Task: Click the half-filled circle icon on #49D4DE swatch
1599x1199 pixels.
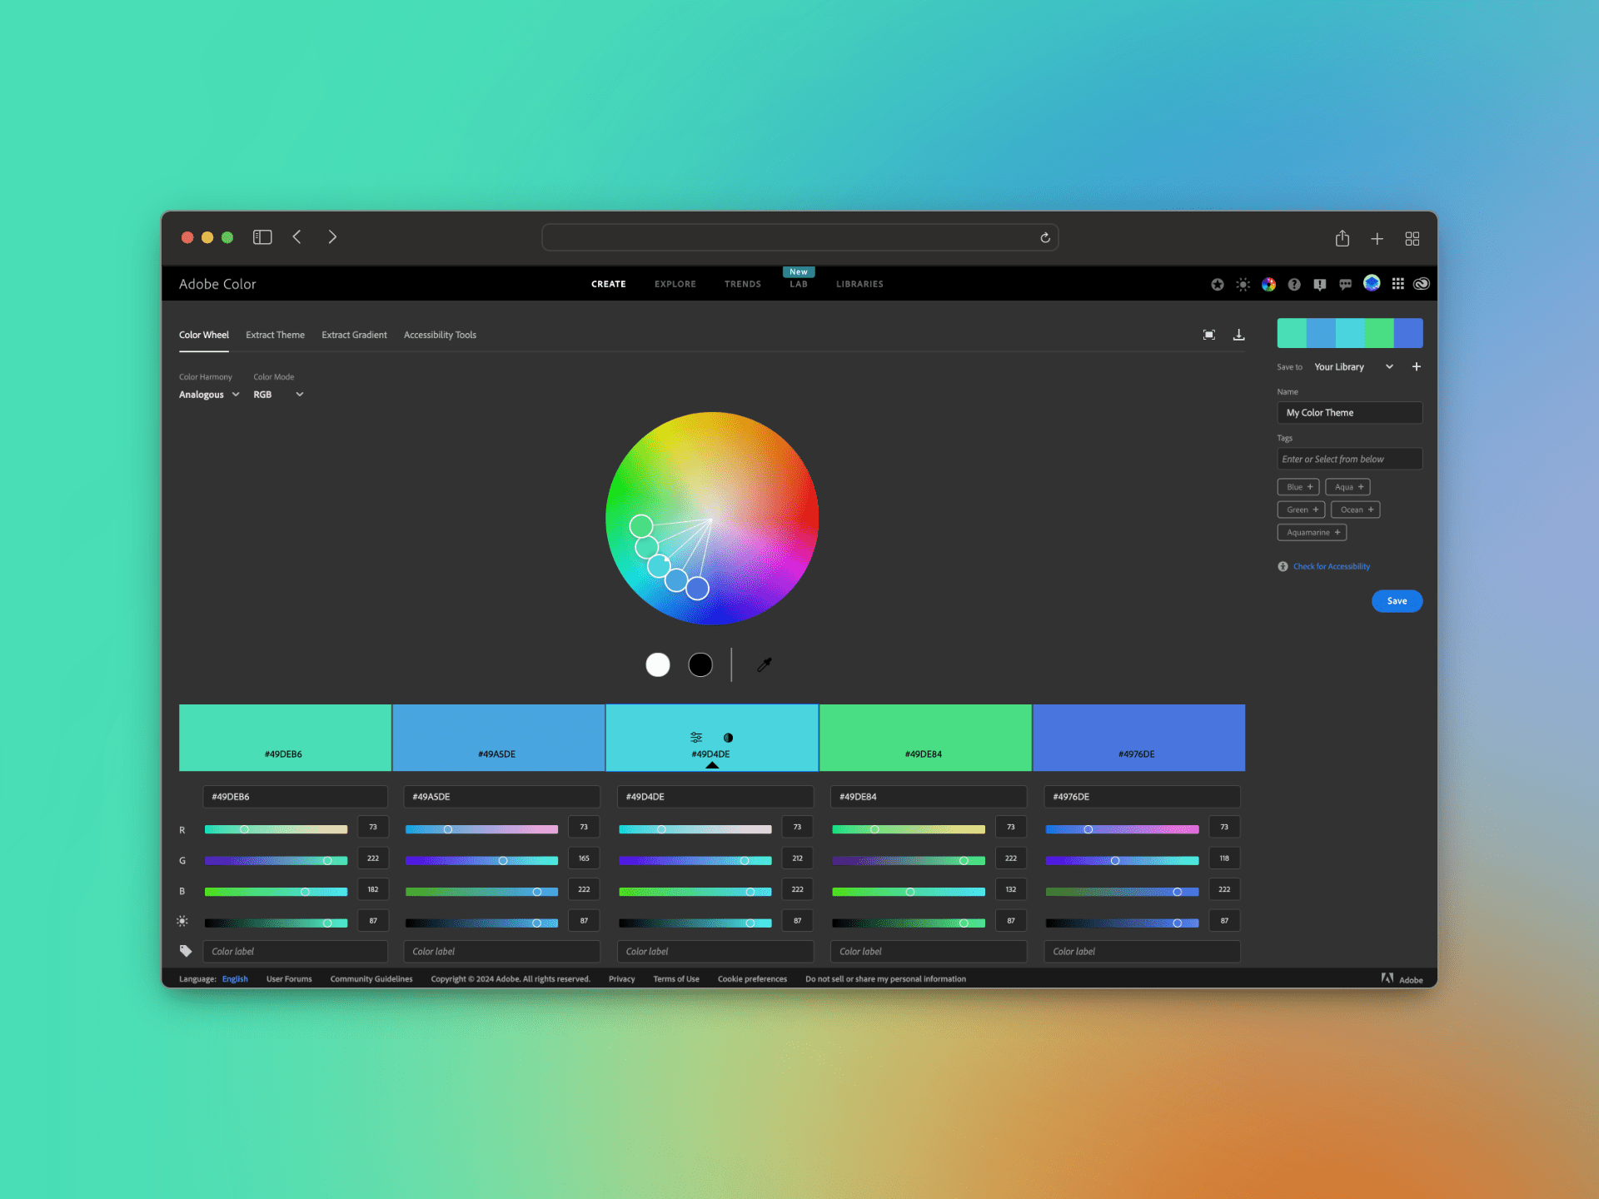Action: 728,738
